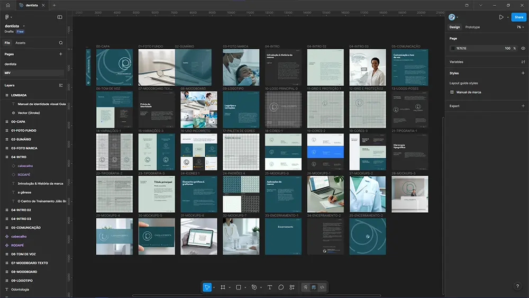Switch to Dev Mode in toolbar

pyautogui.click(x=322, y=287)
